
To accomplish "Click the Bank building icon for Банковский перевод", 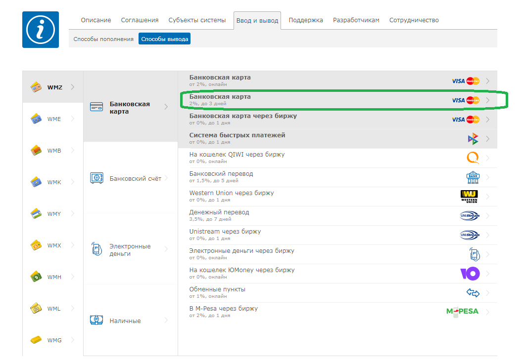I will [473, 177].
